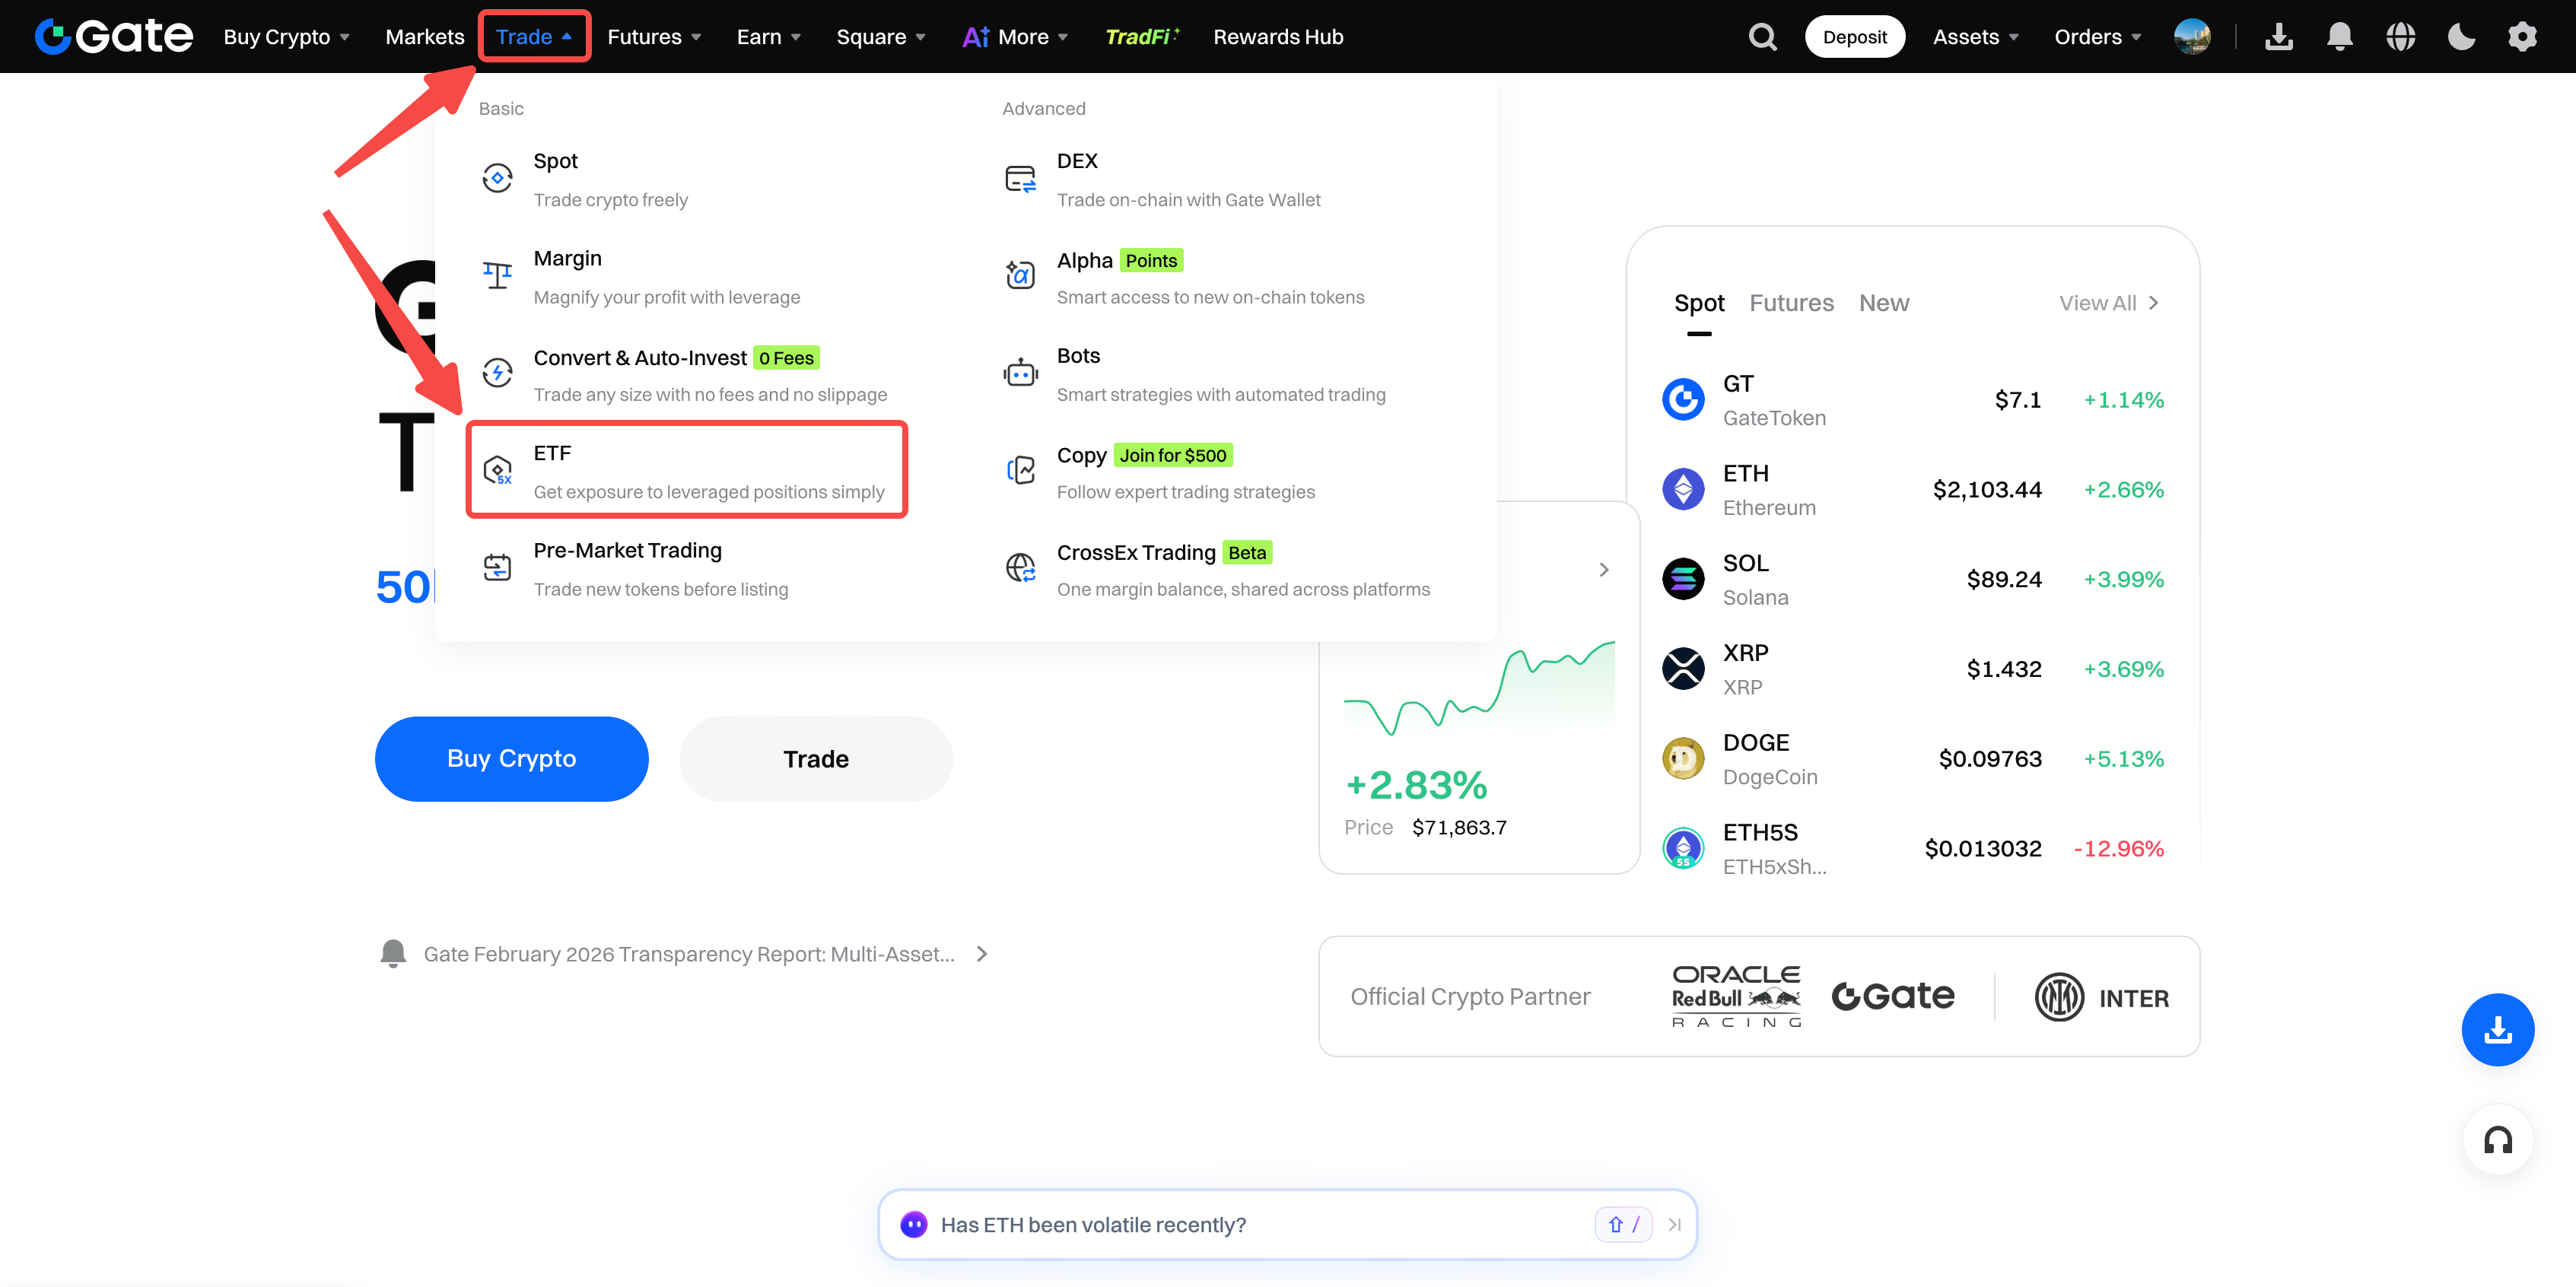Image resolution: width=2576 pixels, height=1287 pixels.
Task: Click the globe language icon
Action: (x=2400, y=37)
